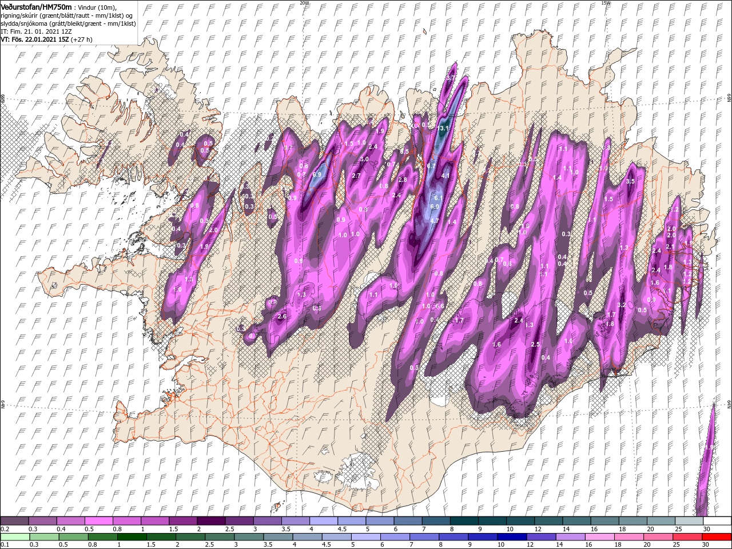The image size is (732, 549).
Task: Click the '6.1' precipitation value on the map
Action: click(x=439, y=197)
